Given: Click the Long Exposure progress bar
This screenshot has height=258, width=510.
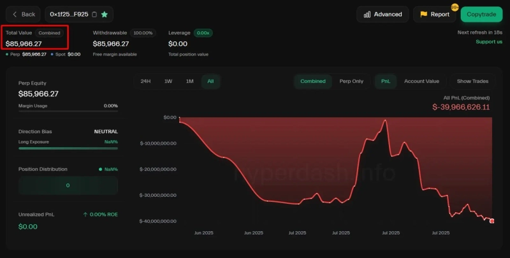Looking at the screenshot, I should click(x=68, y=148).
